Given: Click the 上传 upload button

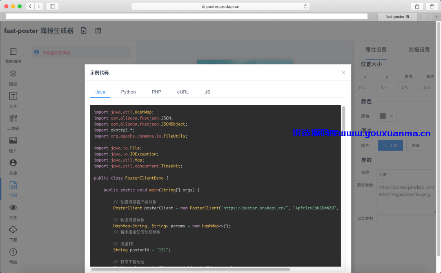Looking at the screenshot, I should [390, 145].
